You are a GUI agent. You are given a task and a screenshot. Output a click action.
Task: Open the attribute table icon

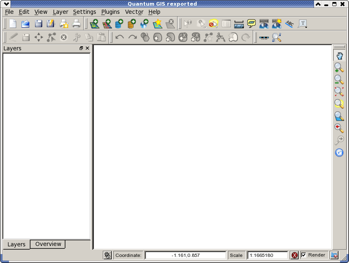[x=226, y=24]
